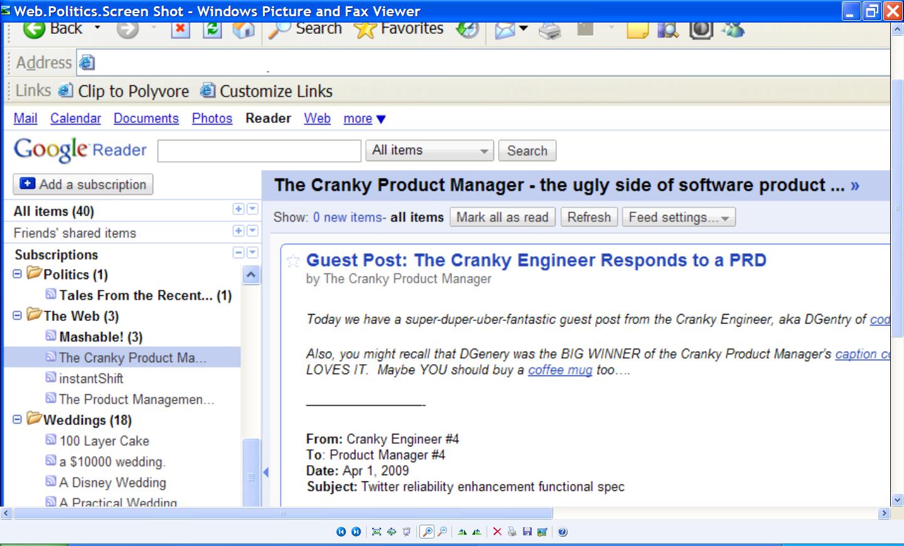Open the Subscriptions options dropdown arrow
This screenshot has width=904, height=546.
252,253
